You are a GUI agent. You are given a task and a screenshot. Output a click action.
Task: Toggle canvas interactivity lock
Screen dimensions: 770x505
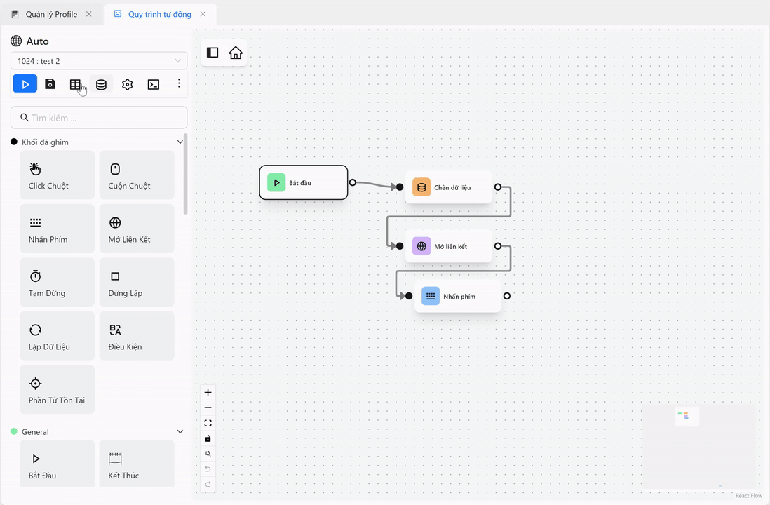[208, 438]
